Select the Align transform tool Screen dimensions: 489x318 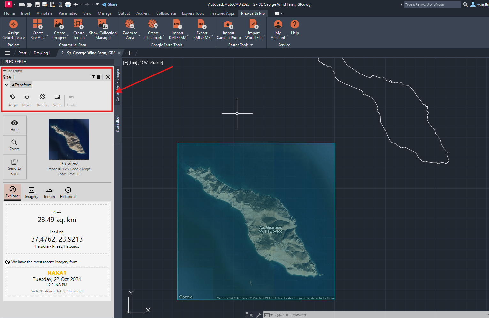pos(13,100)
